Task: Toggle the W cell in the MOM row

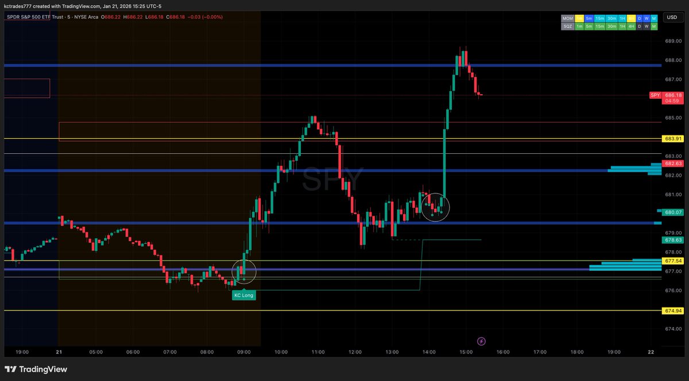Action: click(645, 18)
